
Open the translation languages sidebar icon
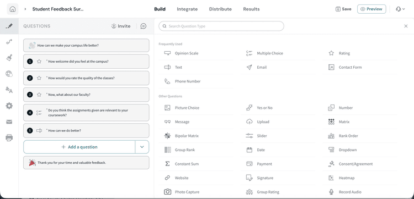click(x=9, y=90)
